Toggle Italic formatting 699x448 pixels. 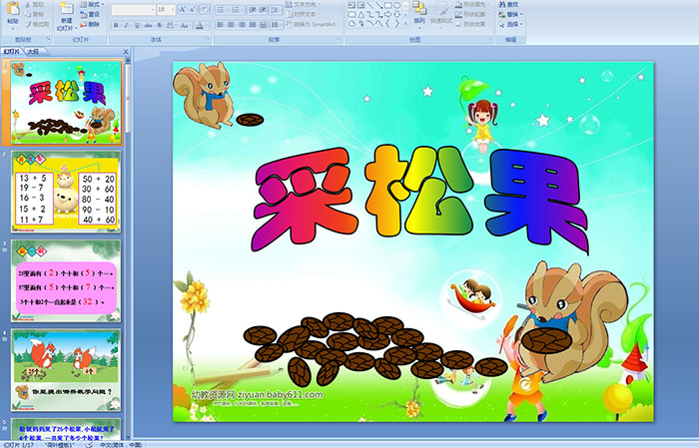tap(126, 25)
